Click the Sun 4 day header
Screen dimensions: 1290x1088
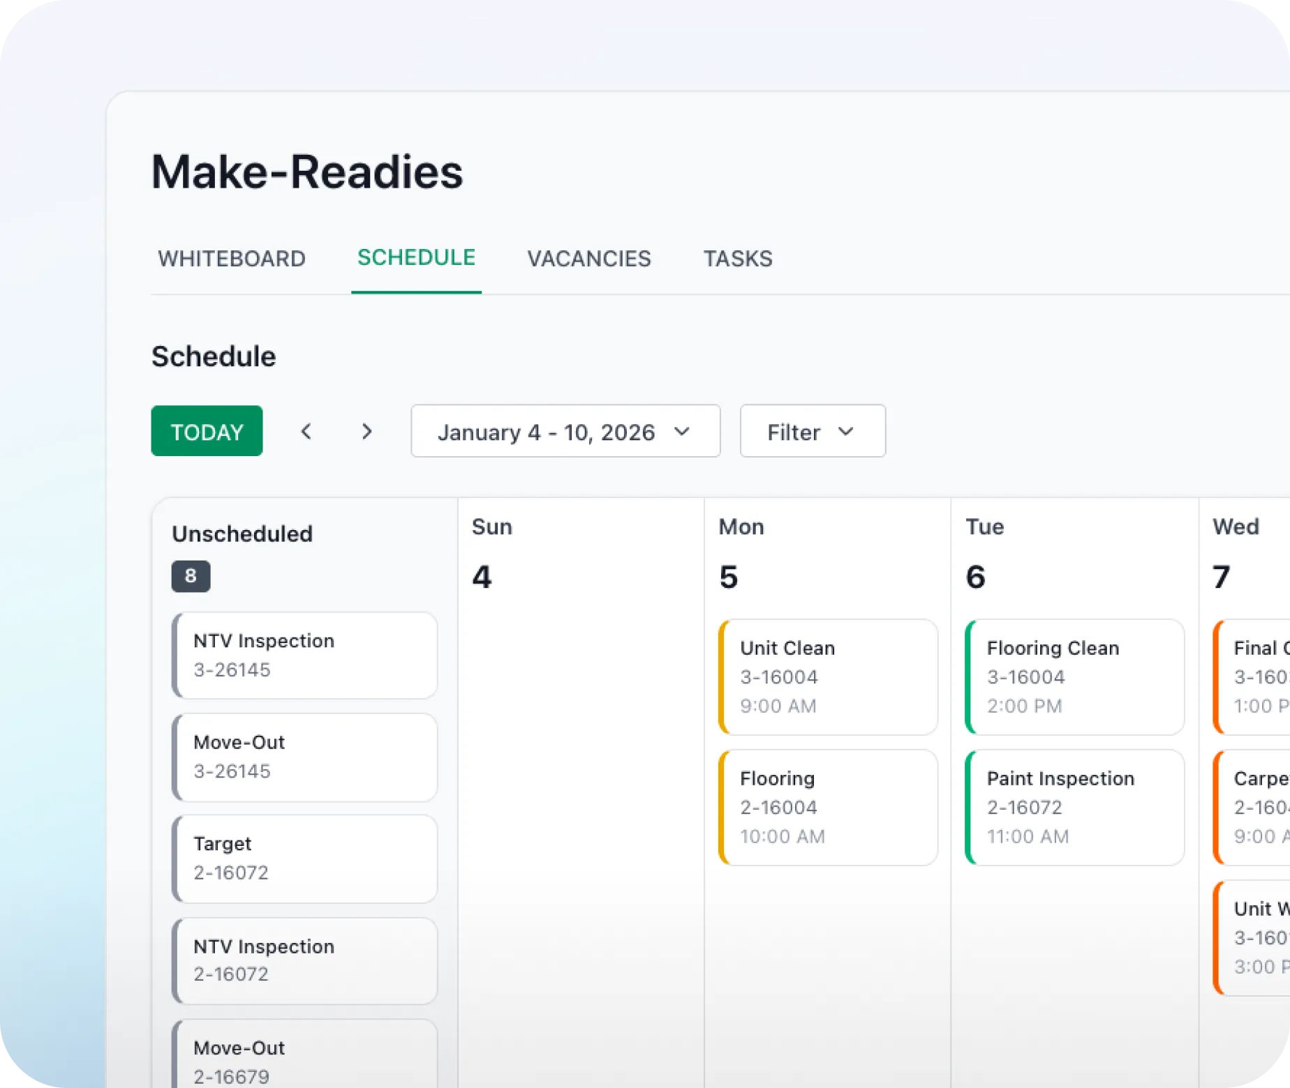coord(492,554)
